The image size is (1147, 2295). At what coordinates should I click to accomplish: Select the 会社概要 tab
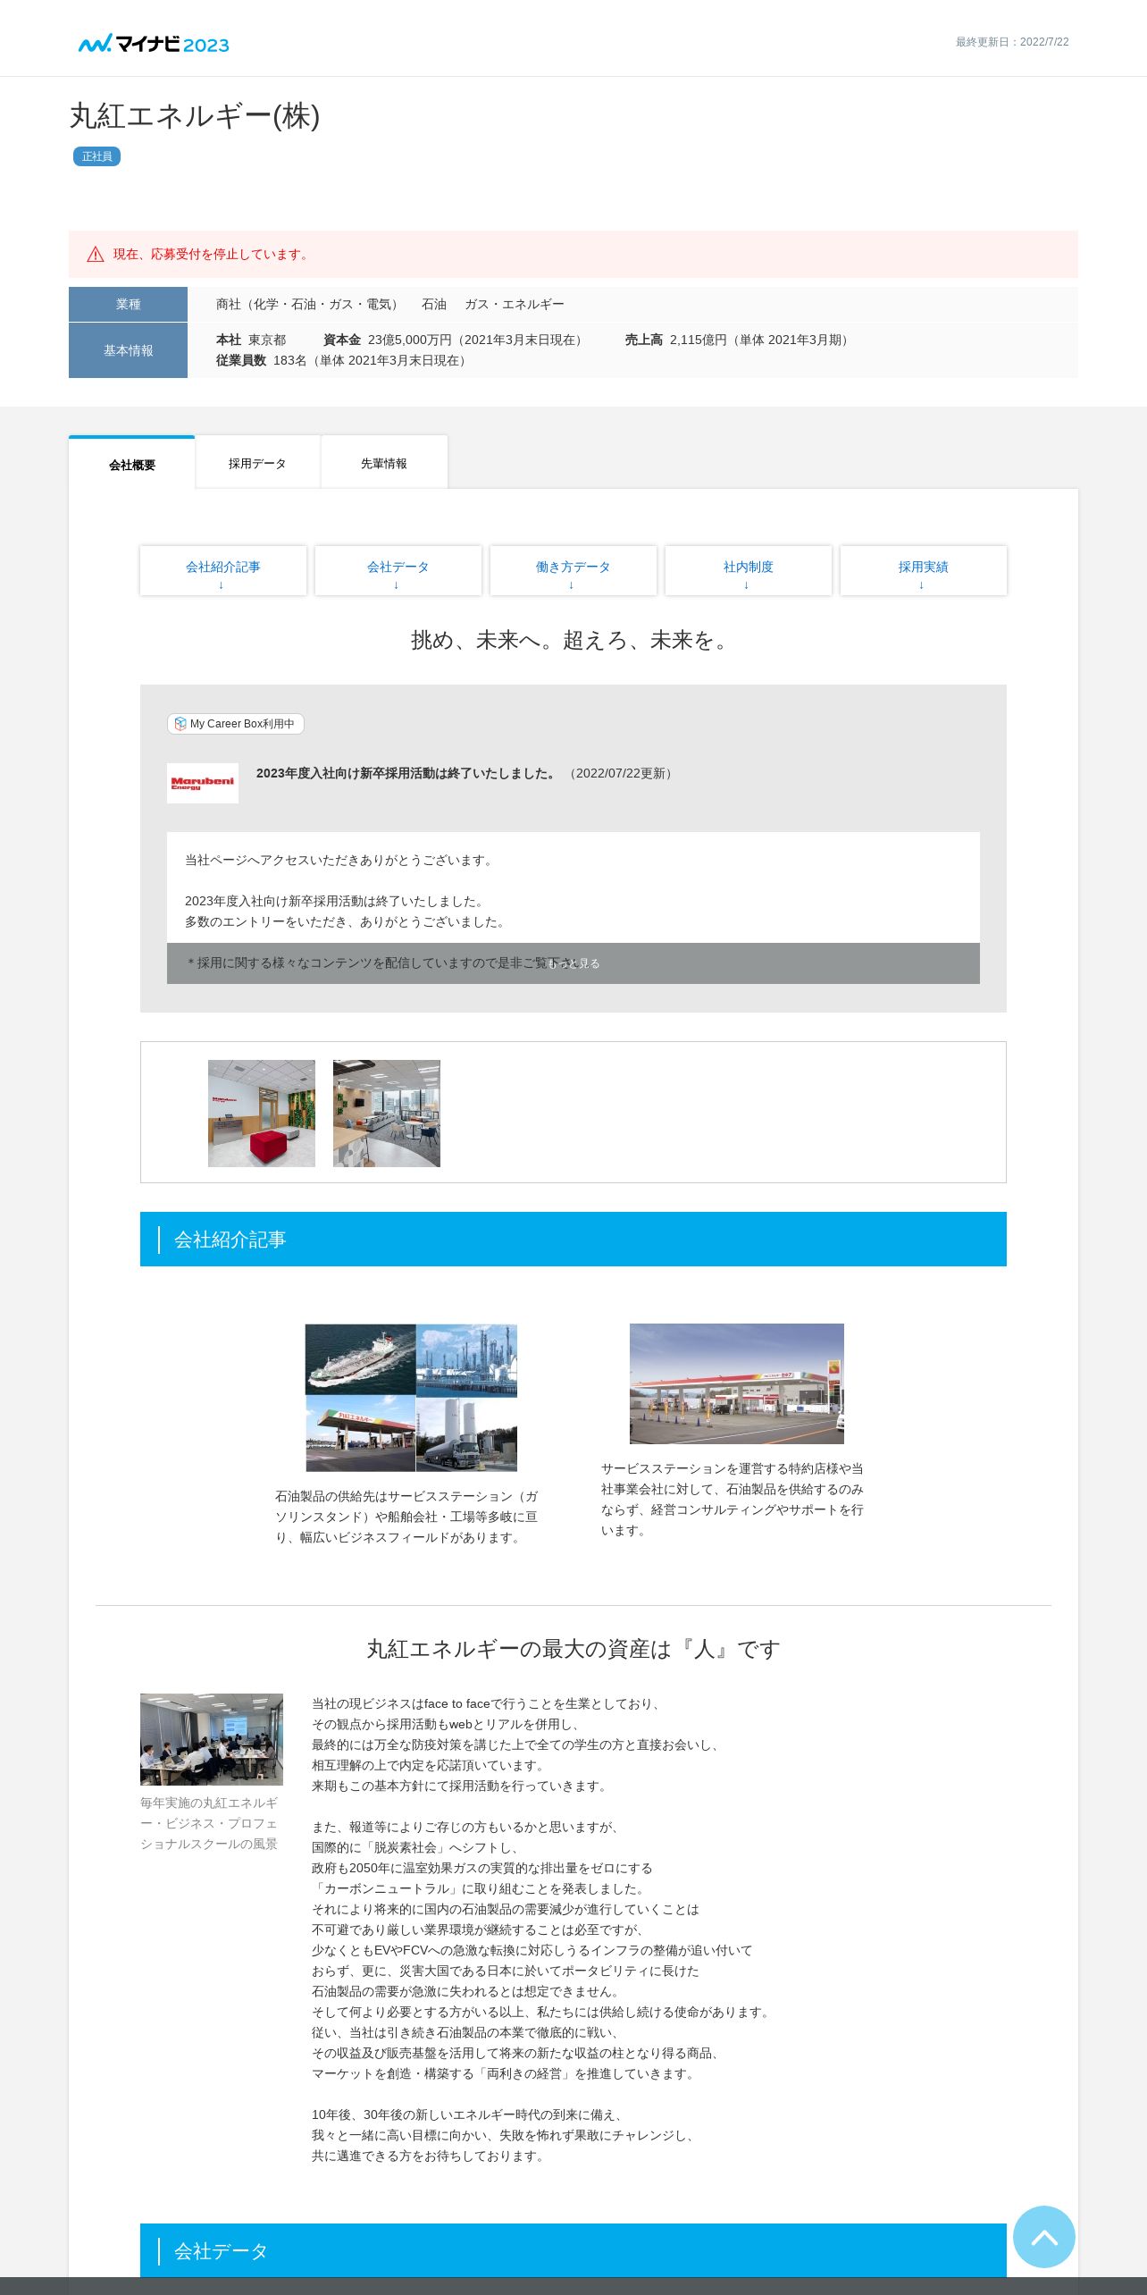(x=132, y=464)
